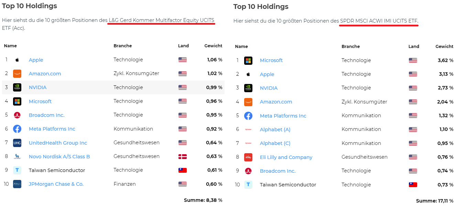456x207 pixels.
Task: Open the Alphabet (C) link
Action: pos(275,143)
